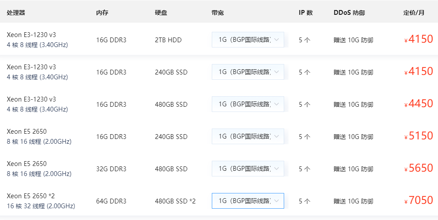Image resolution: width=438 pixels, height=220 pixels.
Task: Select the 2TB HDD disk cell
Action: [x=168, y=40]
